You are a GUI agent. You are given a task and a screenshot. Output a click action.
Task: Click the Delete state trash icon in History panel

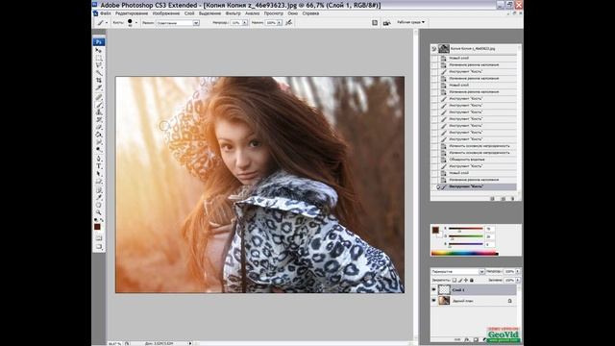pos(512,199)
